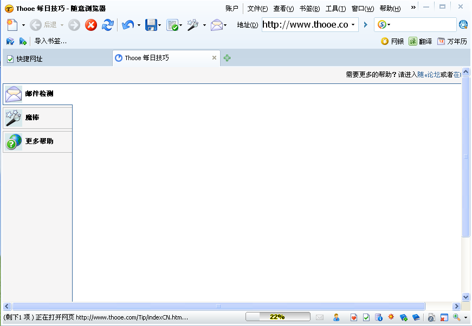
Task: Click the search magnifier icon at top right
Action: (x=463, y=25)
